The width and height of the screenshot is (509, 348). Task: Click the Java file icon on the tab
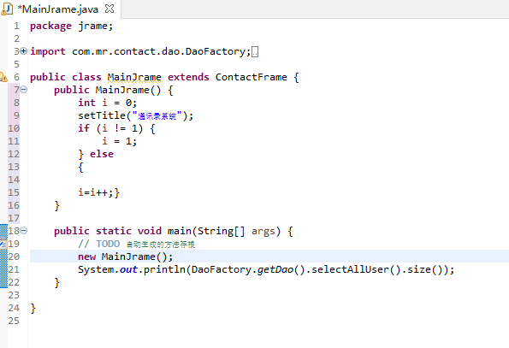click(x=7, y=9)
